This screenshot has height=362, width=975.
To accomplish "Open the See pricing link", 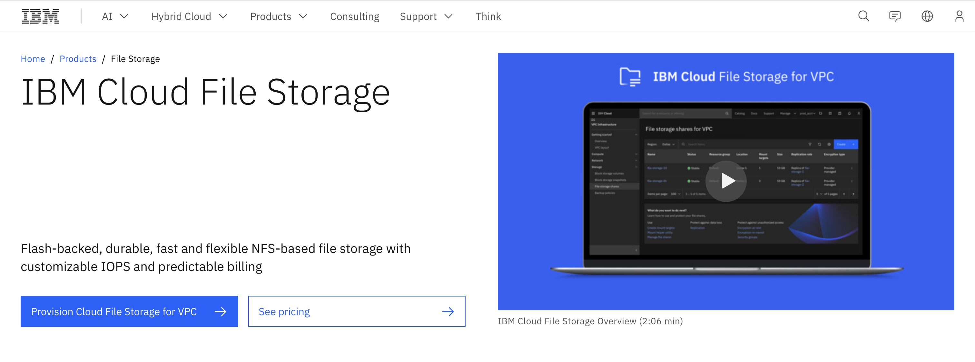I will click(x=284, y=311).
